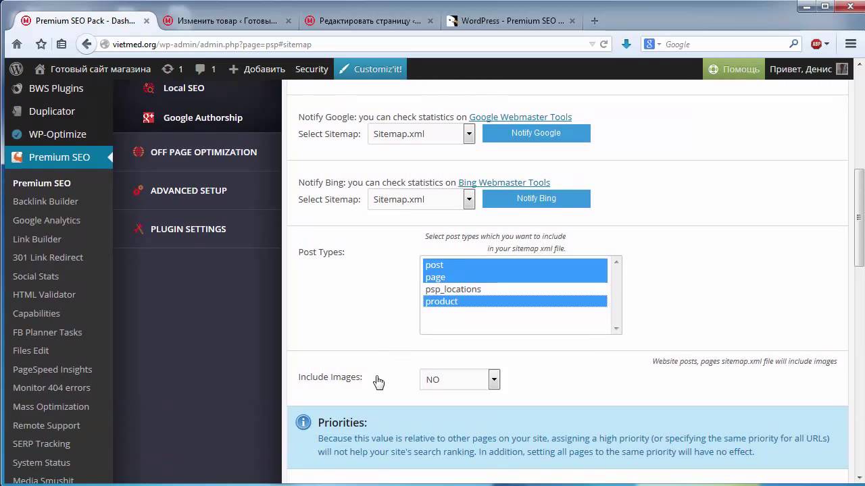Image resolution: width=865 pixels, height=486 pixels.
Task: Open the updates icon showing 1
Action: coord(168,69)
